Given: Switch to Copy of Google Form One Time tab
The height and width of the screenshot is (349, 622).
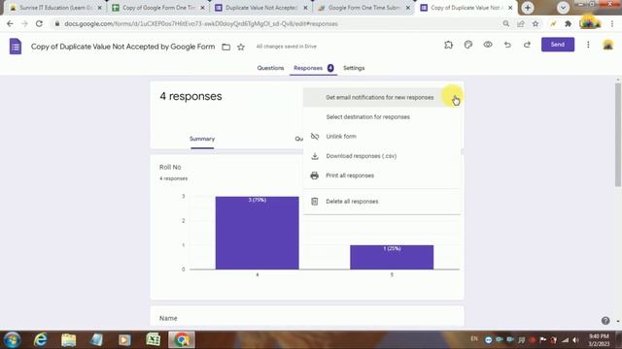Looking at the screenshot, I should tap(158, 8).
